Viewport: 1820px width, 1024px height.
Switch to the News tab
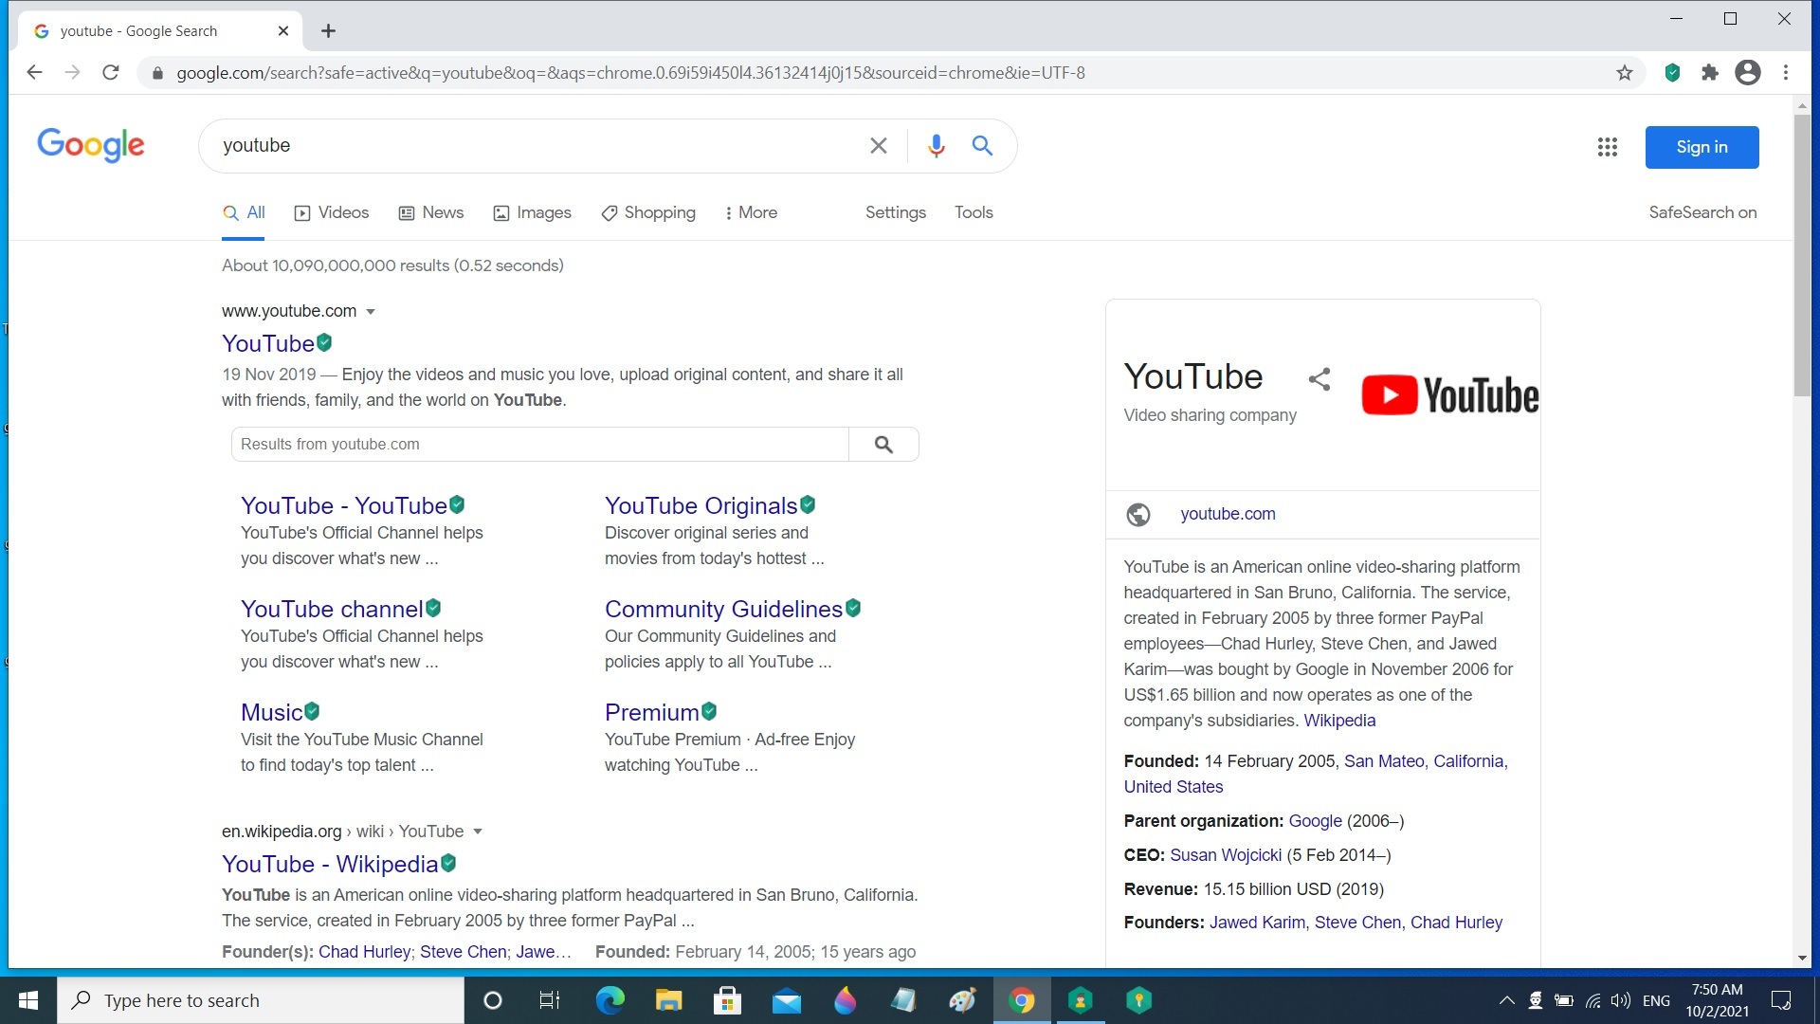coord(431,212)
